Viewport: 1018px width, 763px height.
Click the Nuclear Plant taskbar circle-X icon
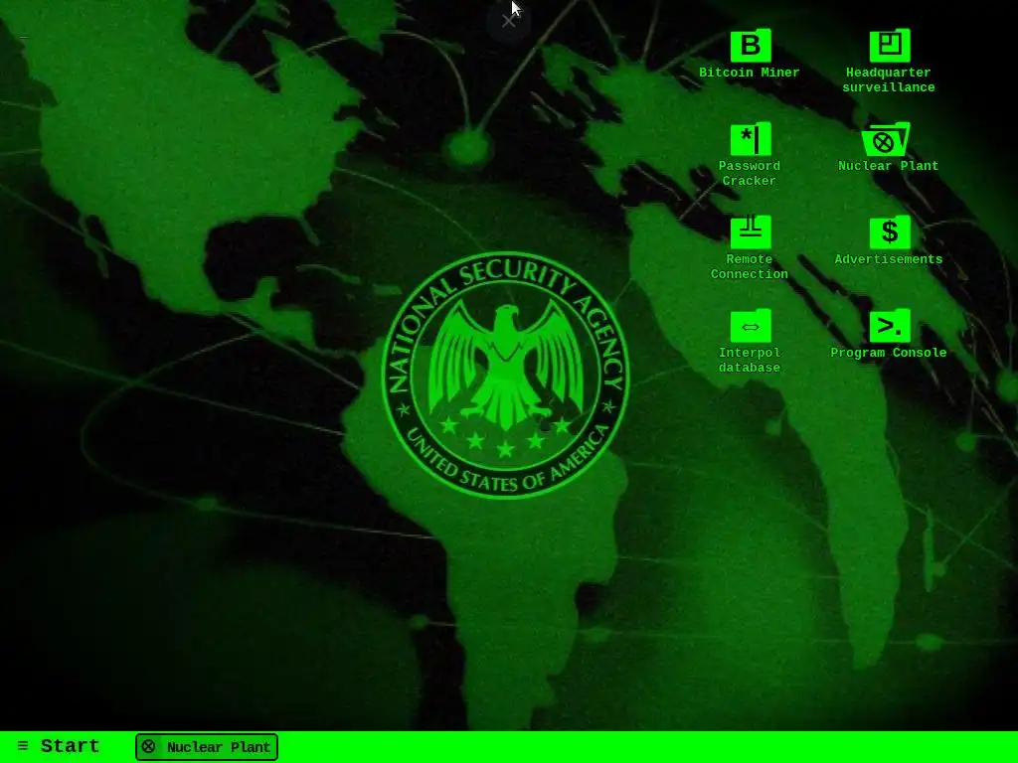pyautogui.click(x=149, y=747)
